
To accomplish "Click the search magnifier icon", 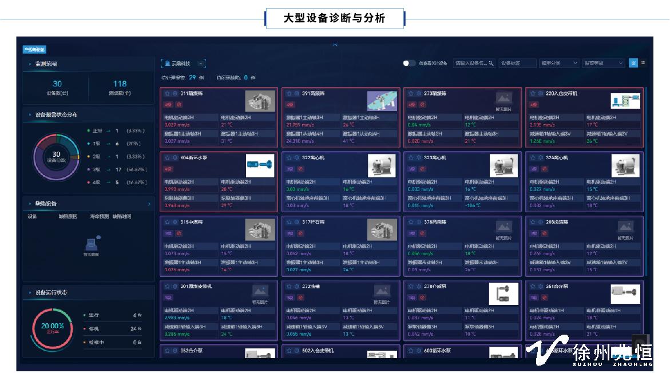I will pyautogui.click(x=491, y=64).
